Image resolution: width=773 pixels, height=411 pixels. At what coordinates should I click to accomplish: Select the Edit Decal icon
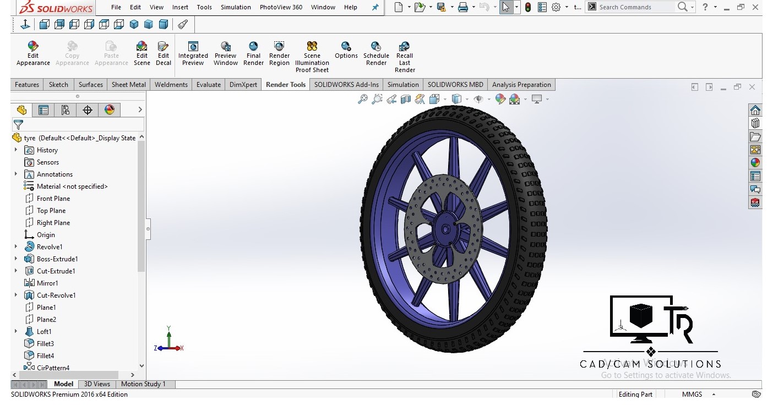(164, 53)
